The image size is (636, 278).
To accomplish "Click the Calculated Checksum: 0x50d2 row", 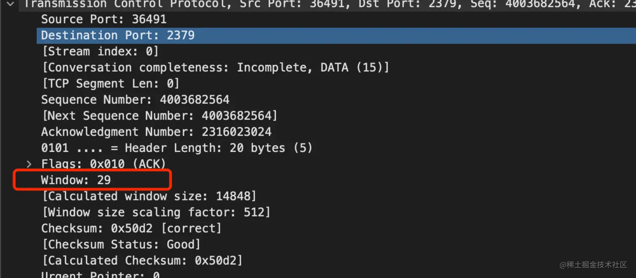I will [x=142, y=260].
